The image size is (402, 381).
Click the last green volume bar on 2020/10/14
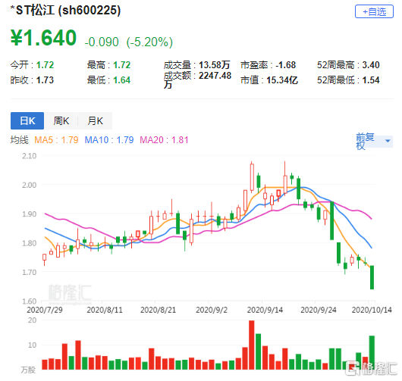[372, 352]
